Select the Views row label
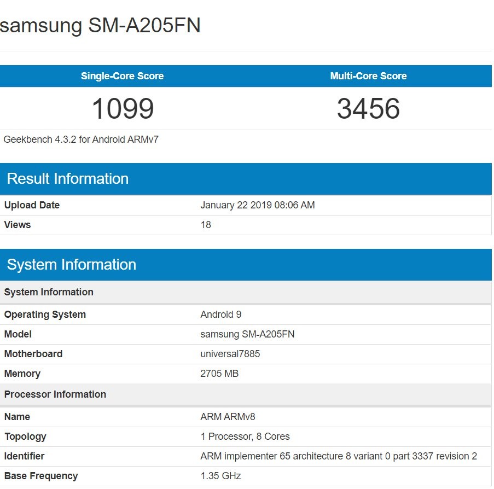Image resolution: width=494 pixels, height=489 pixels. click(x=18, y=225)
